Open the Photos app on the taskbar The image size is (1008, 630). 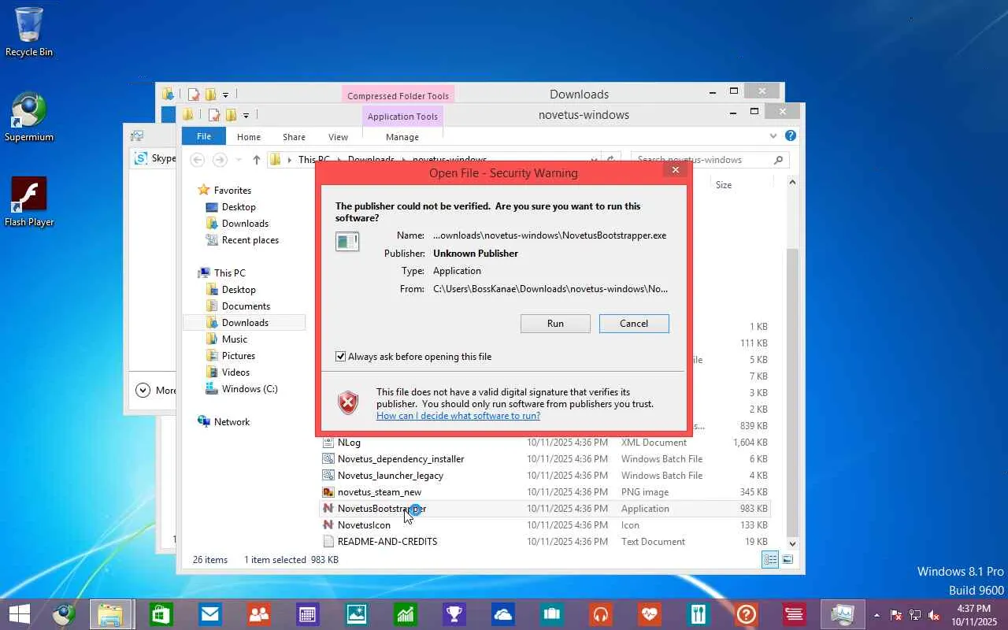point(356,613)
